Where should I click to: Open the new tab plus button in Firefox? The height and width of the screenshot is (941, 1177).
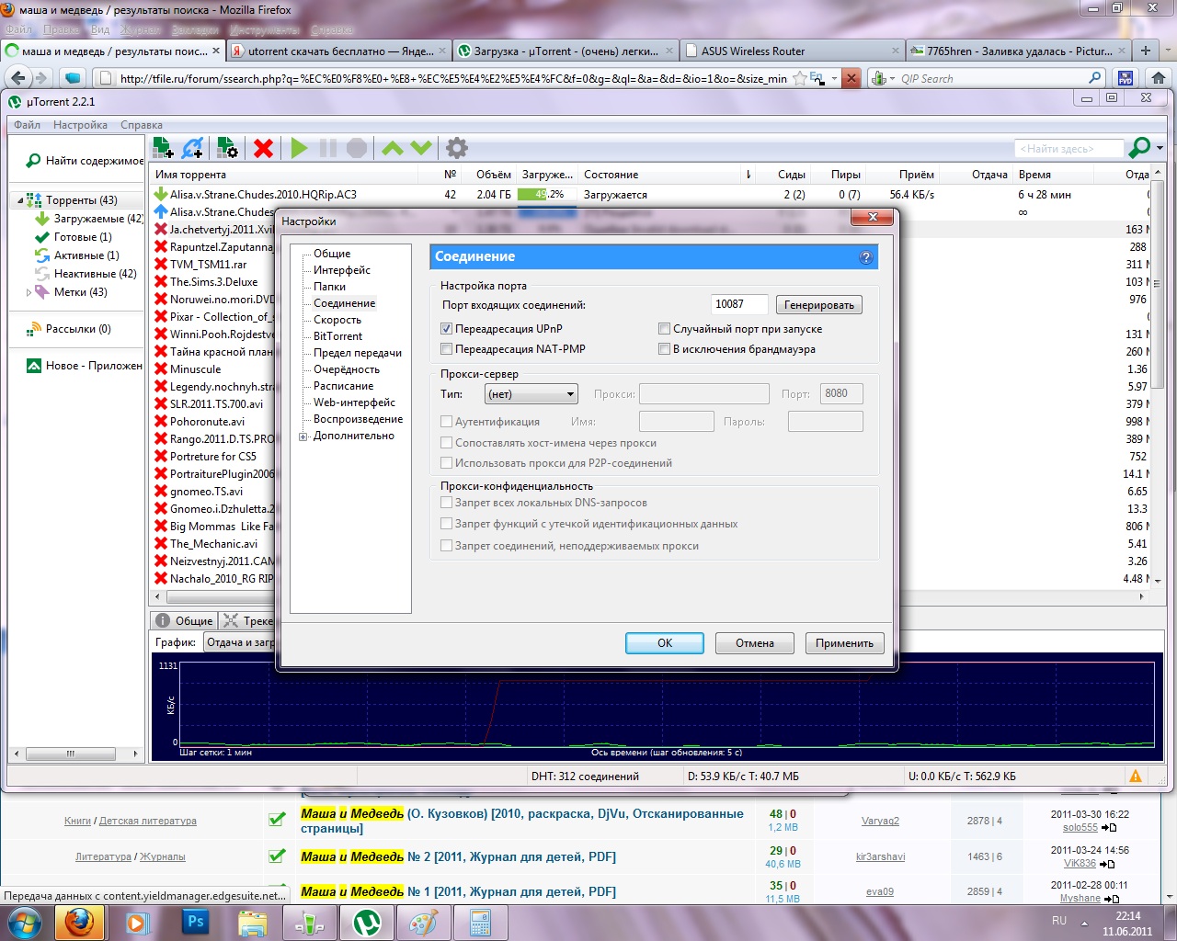coord(1146,51)
